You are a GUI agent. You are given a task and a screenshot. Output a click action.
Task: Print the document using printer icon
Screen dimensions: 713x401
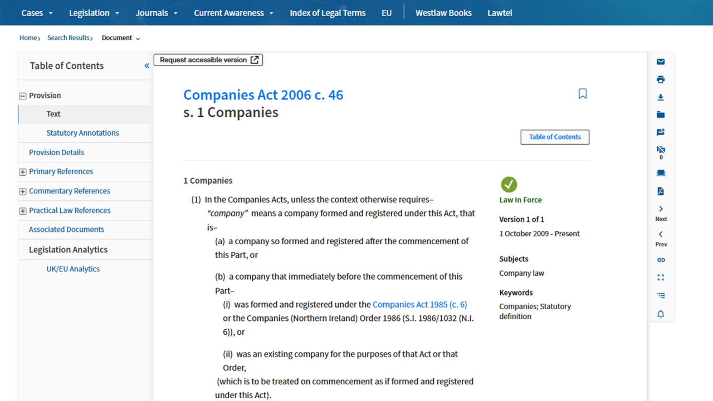point(661,80)
